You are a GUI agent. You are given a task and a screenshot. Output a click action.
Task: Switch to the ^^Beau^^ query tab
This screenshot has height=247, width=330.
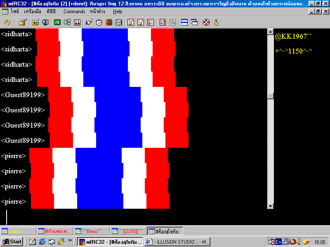[92, 231]
